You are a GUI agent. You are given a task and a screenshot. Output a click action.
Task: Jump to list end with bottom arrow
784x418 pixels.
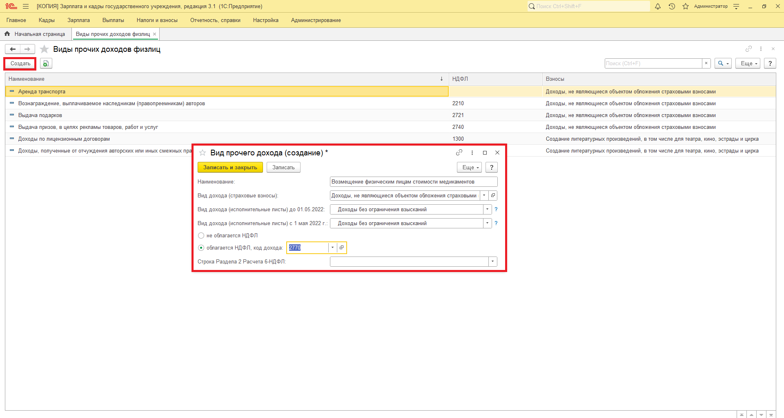pyautogui.click(x=771, y=414)
